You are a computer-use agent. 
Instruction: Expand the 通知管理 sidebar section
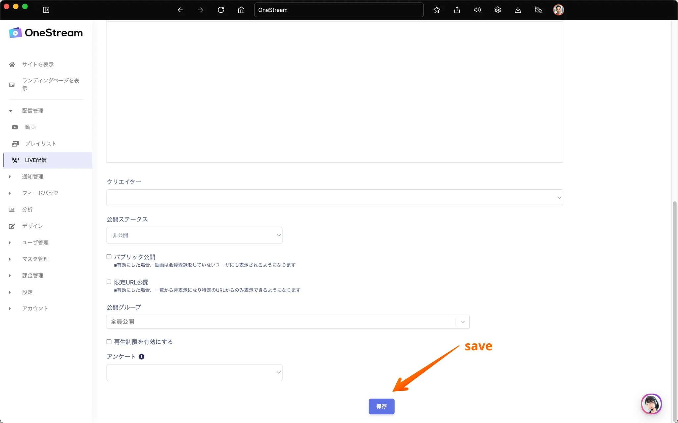tap(32, 176)
